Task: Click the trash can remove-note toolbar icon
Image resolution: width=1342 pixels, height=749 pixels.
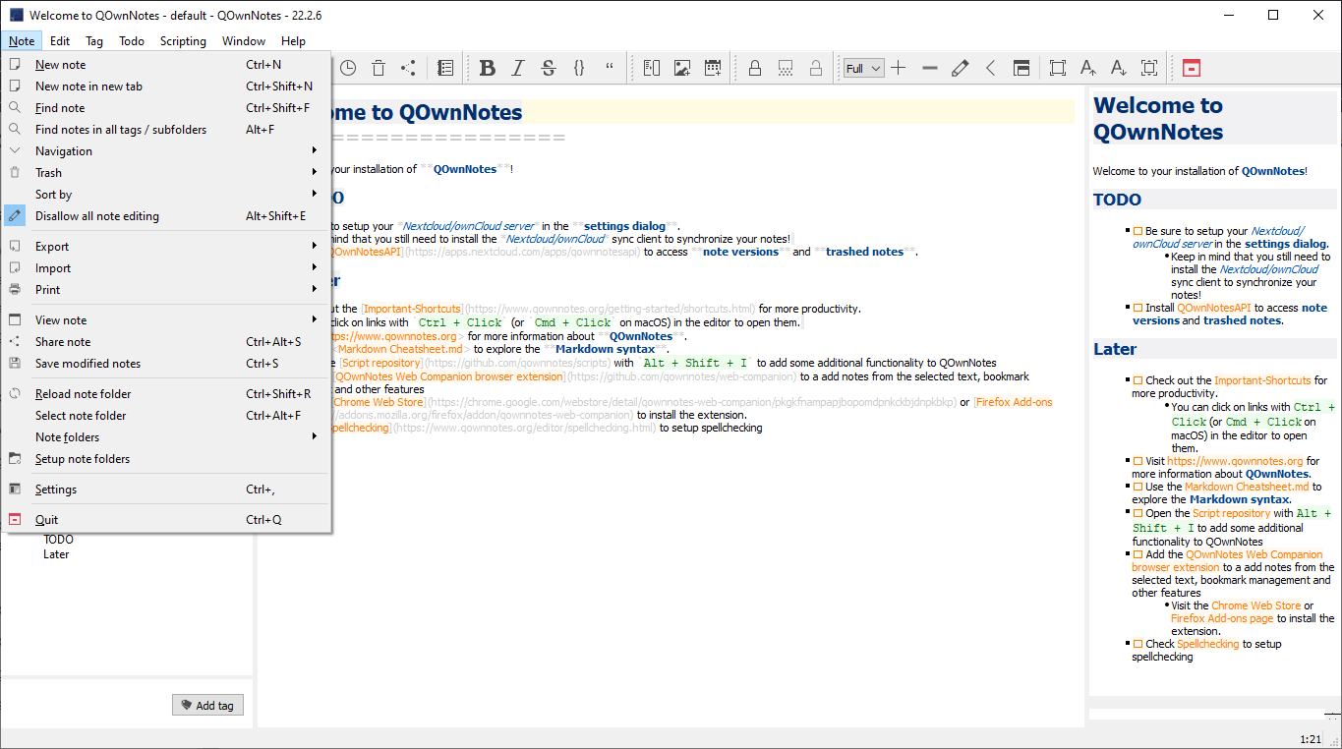Action: click(379, 68)
